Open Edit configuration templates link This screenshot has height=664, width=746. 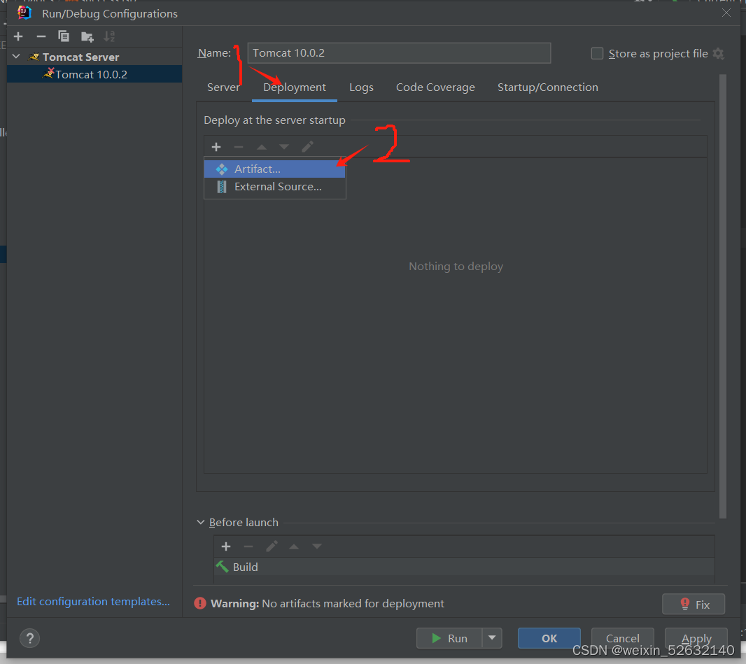pos(93,601)
